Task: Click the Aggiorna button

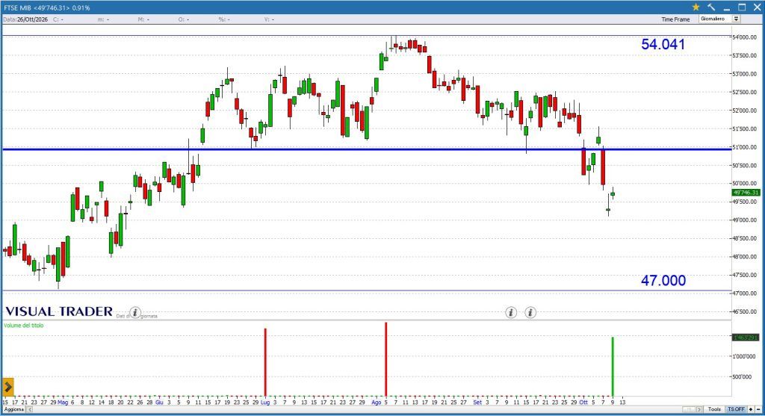Action: click(13, 409)
